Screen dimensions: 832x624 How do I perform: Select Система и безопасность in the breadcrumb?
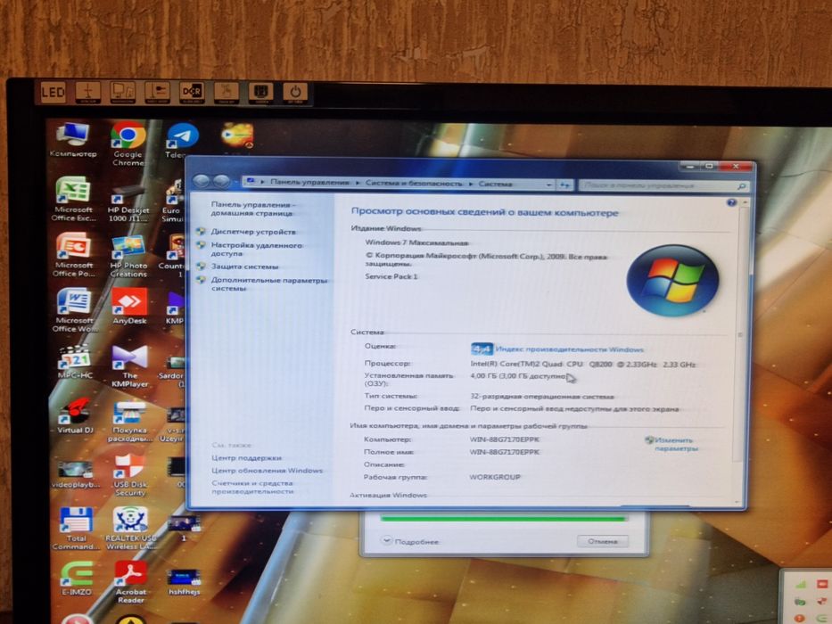(x=414, y=183)
